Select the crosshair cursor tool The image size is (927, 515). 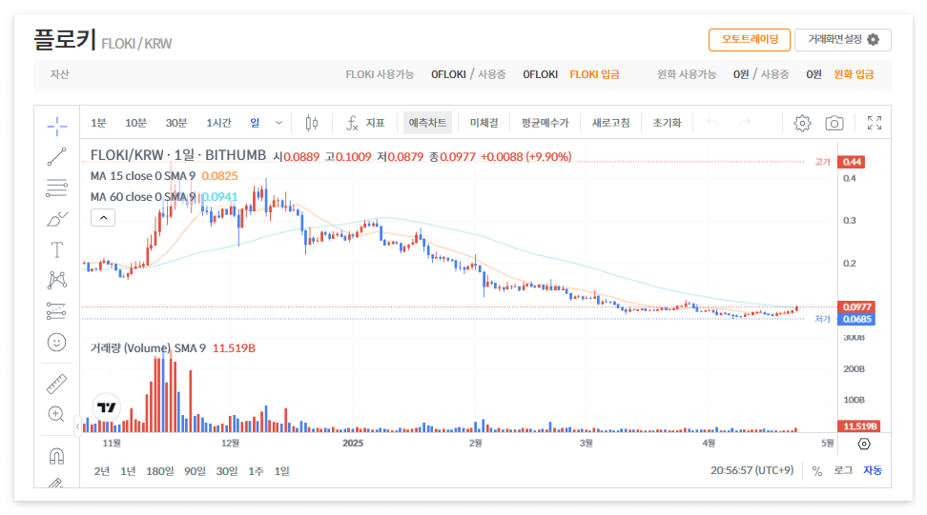[x=57, y=126]
